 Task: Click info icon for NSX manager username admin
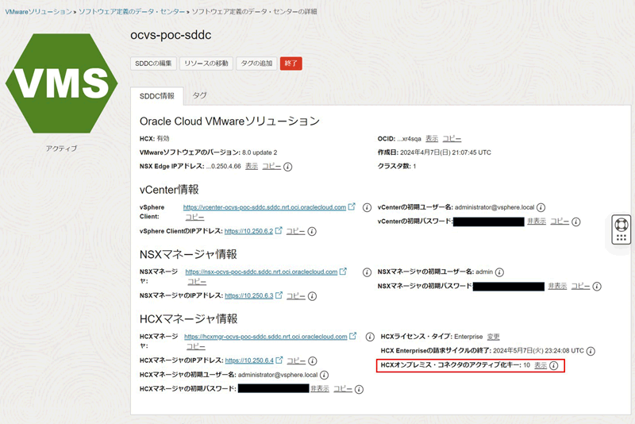pyautogui.click(x=500, y=272)
